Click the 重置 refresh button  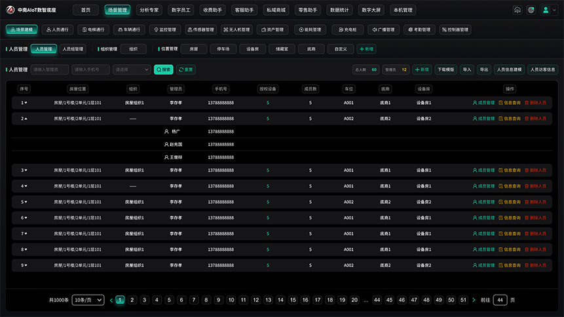186,69
